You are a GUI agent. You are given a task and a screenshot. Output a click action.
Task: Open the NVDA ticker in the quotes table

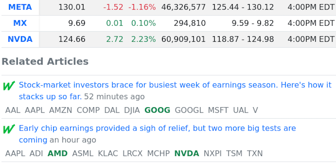point(20,39)
